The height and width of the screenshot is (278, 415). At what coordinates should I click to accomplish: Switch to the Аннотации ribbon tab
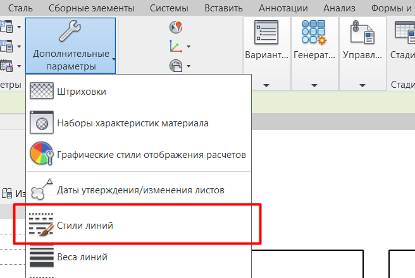point(283,8)
